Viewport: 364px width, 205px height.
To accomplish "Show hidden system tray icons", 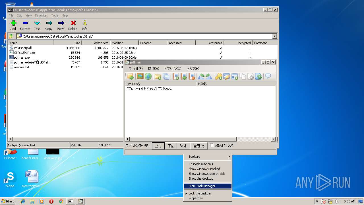I will click(317, 201).
